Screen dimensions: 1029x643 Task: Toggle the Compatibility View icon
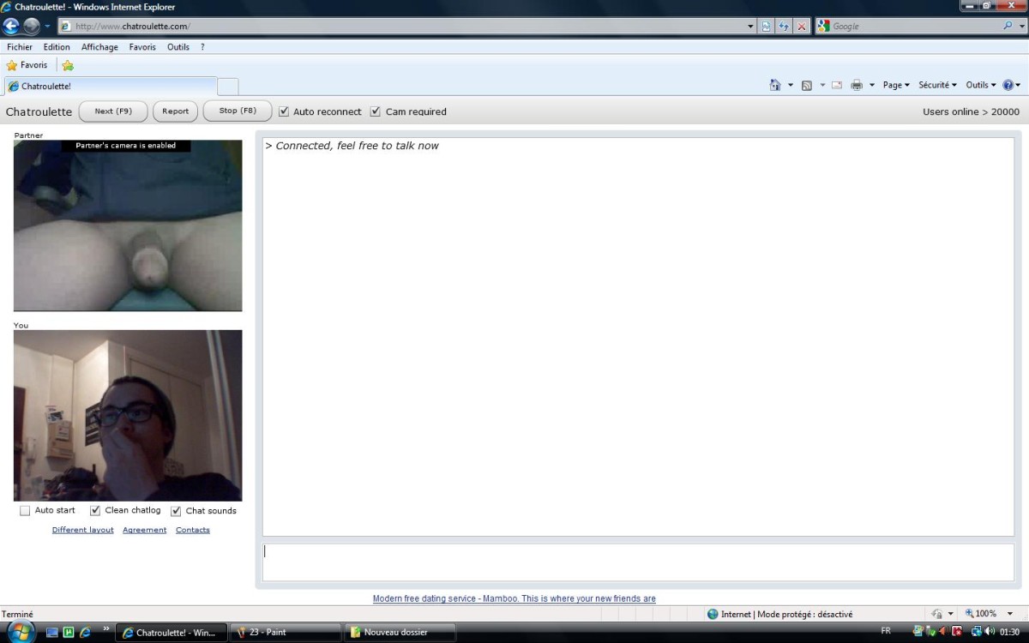pos(767,27)
